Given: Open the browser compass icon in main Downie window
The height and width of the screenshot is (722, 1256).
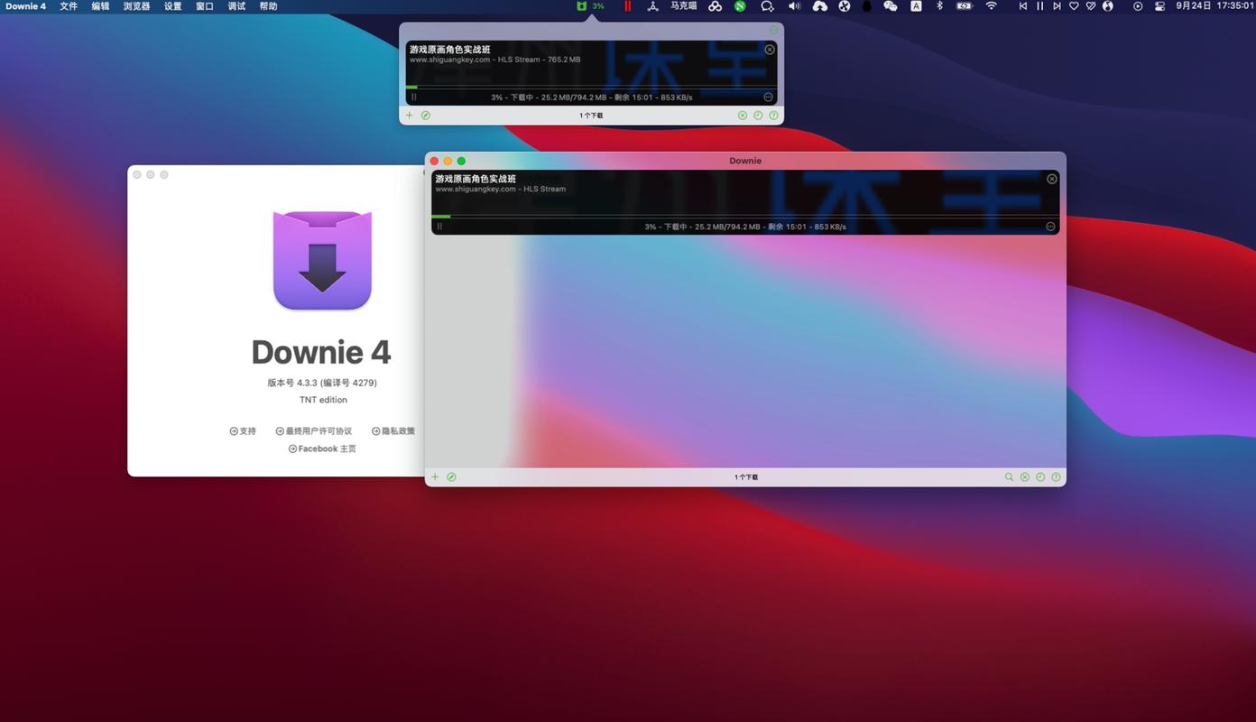Looking at the screenshot, I should (451, 477).
